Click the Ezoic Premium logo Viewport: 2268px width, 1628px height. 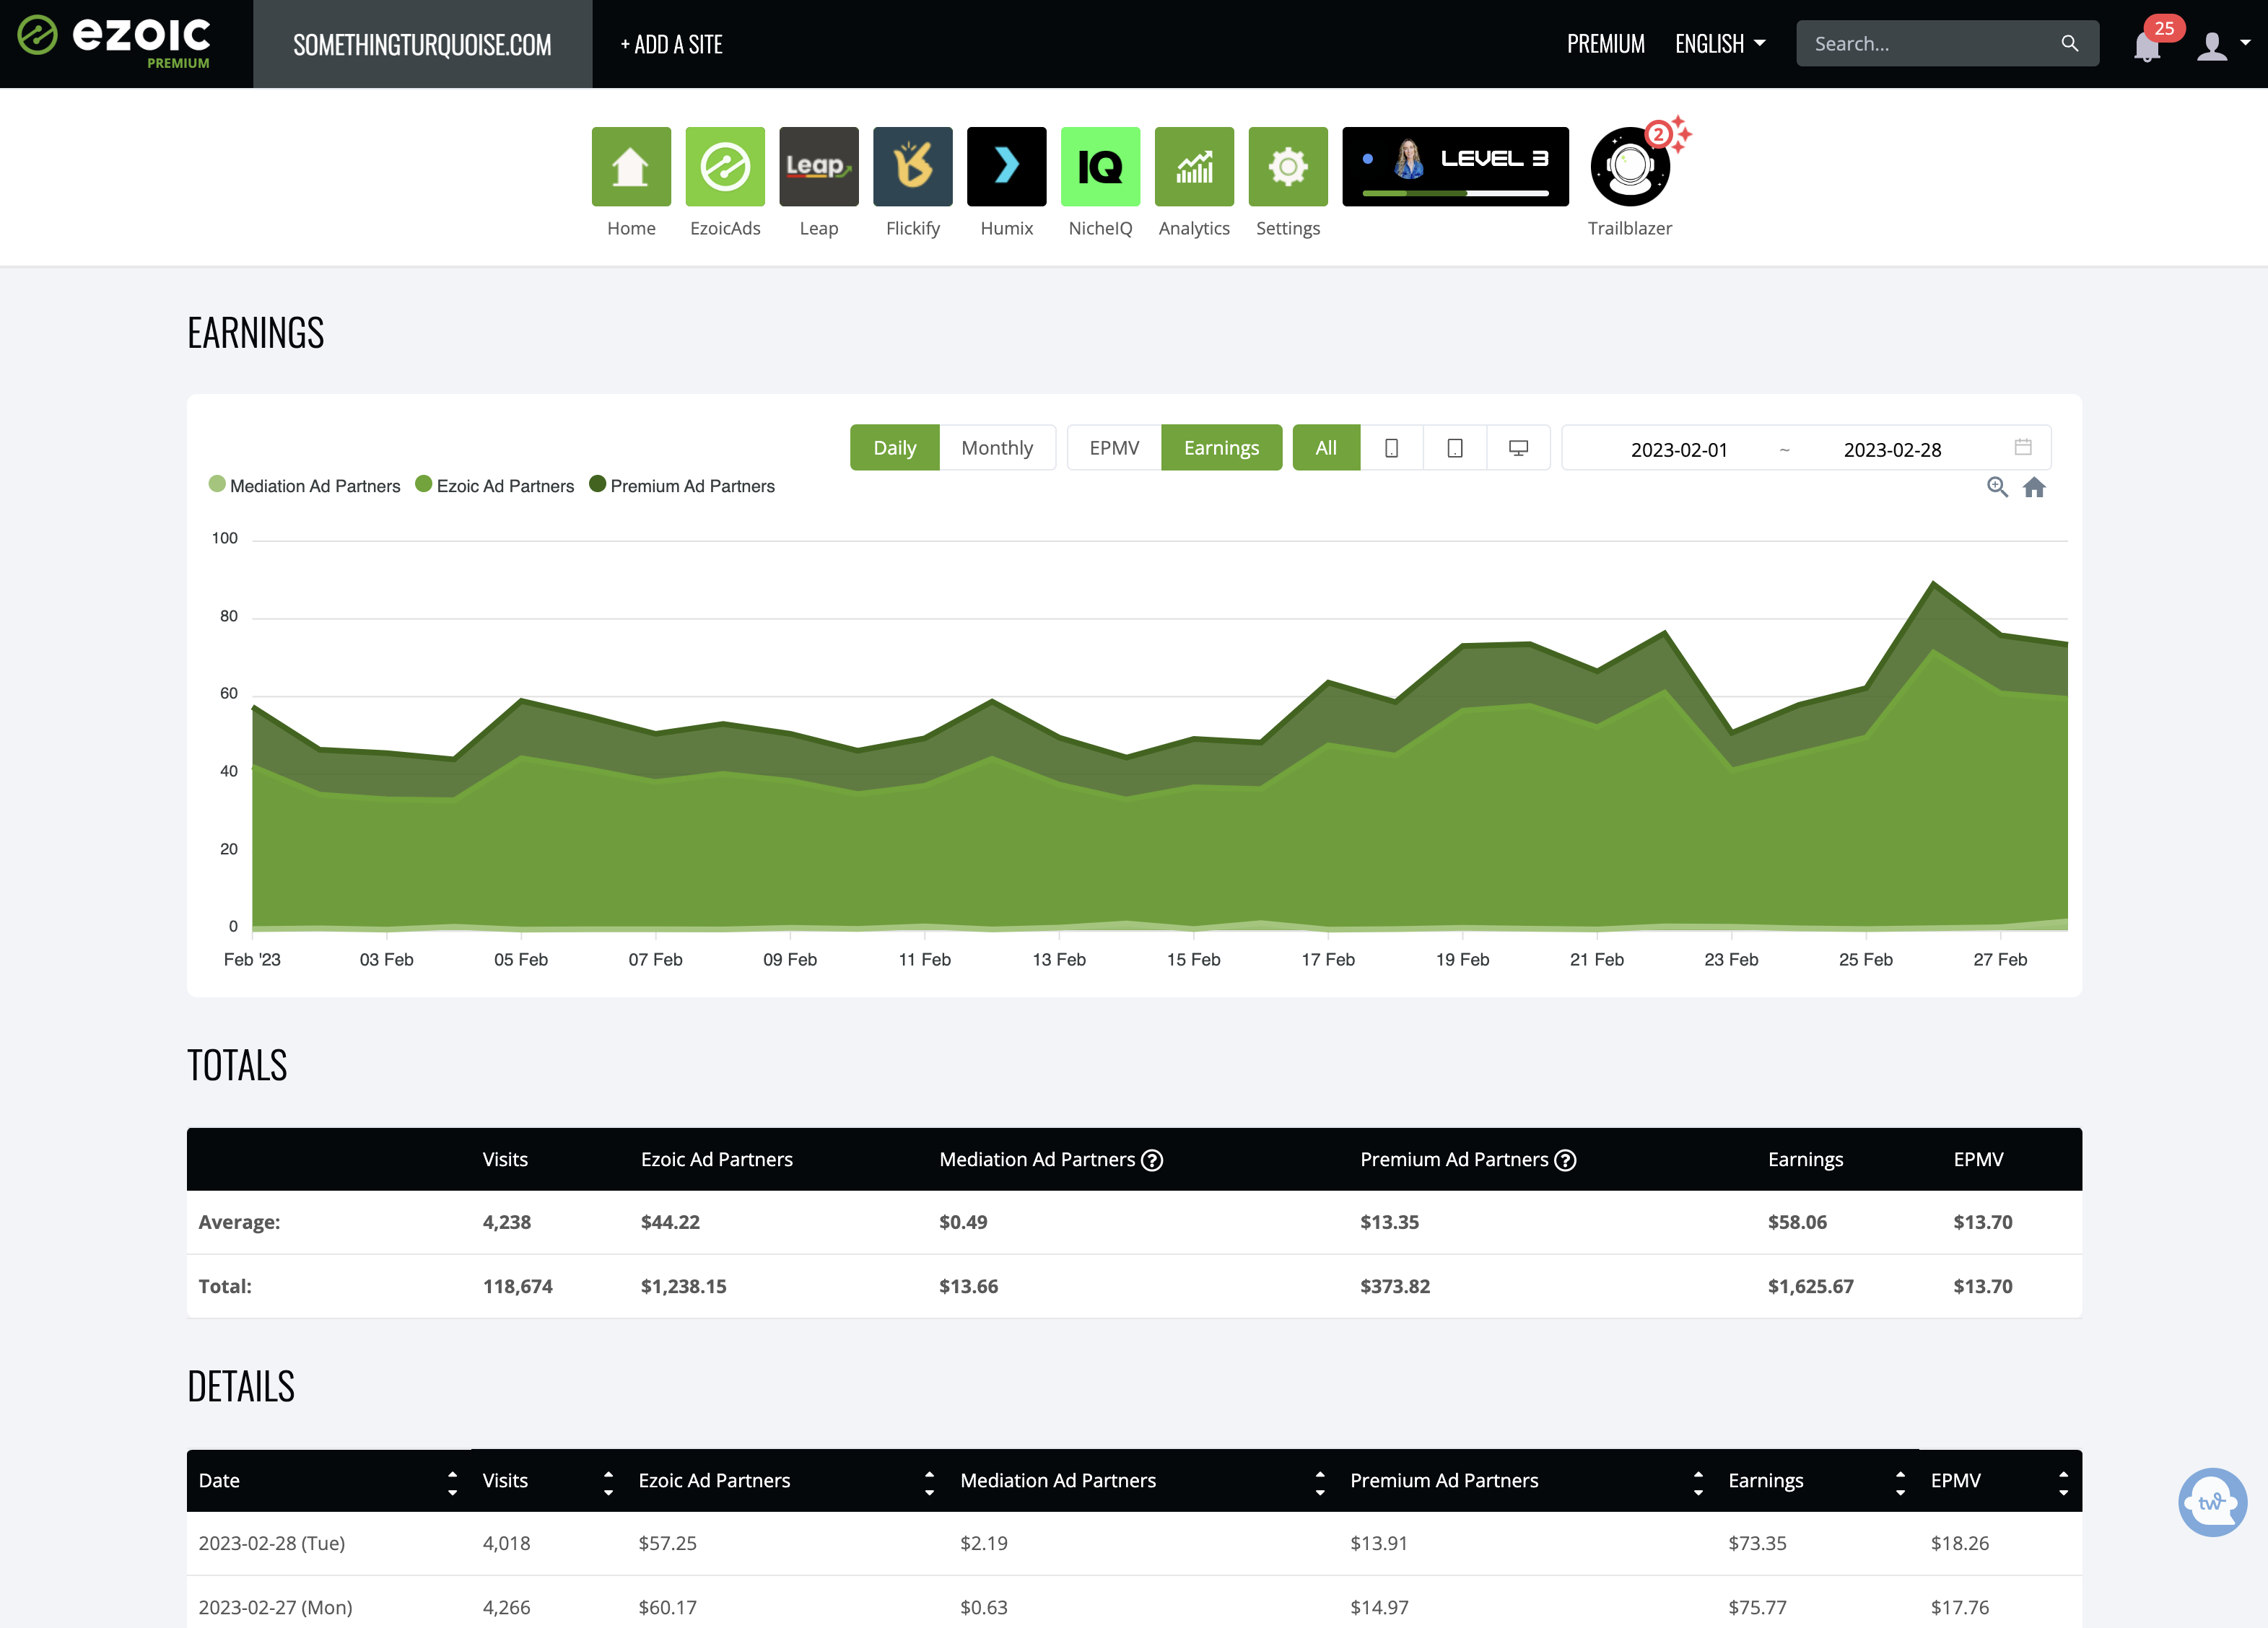coord(113,42)
